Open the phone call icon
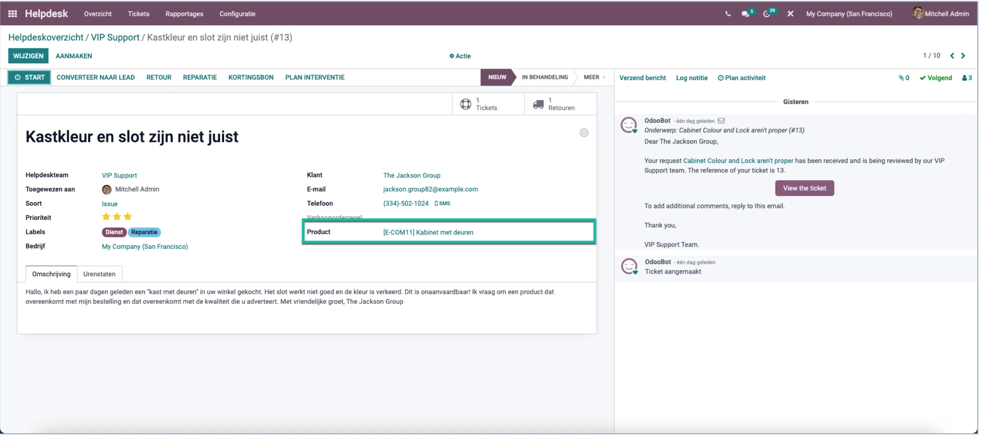The image size is (981, 437). click(x=727, y=13)
